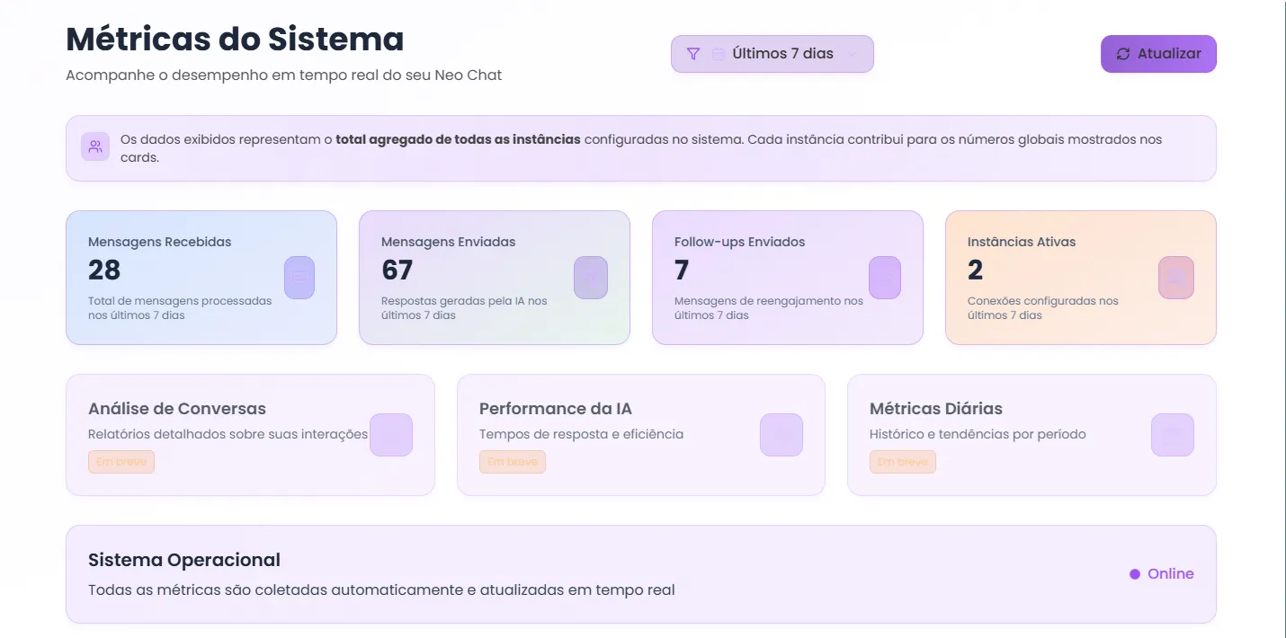
Task: Click the Em breve badge under Análise de Conversas
Action: [x=121, y=462]
